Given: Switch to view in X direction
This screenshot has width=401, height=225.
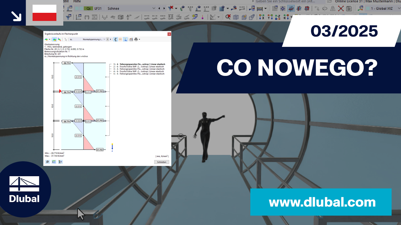Looking at the screenshot, I should (262, 17).
